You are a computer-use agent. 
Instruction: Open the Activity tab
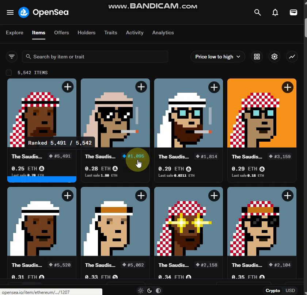pos(135,32)
